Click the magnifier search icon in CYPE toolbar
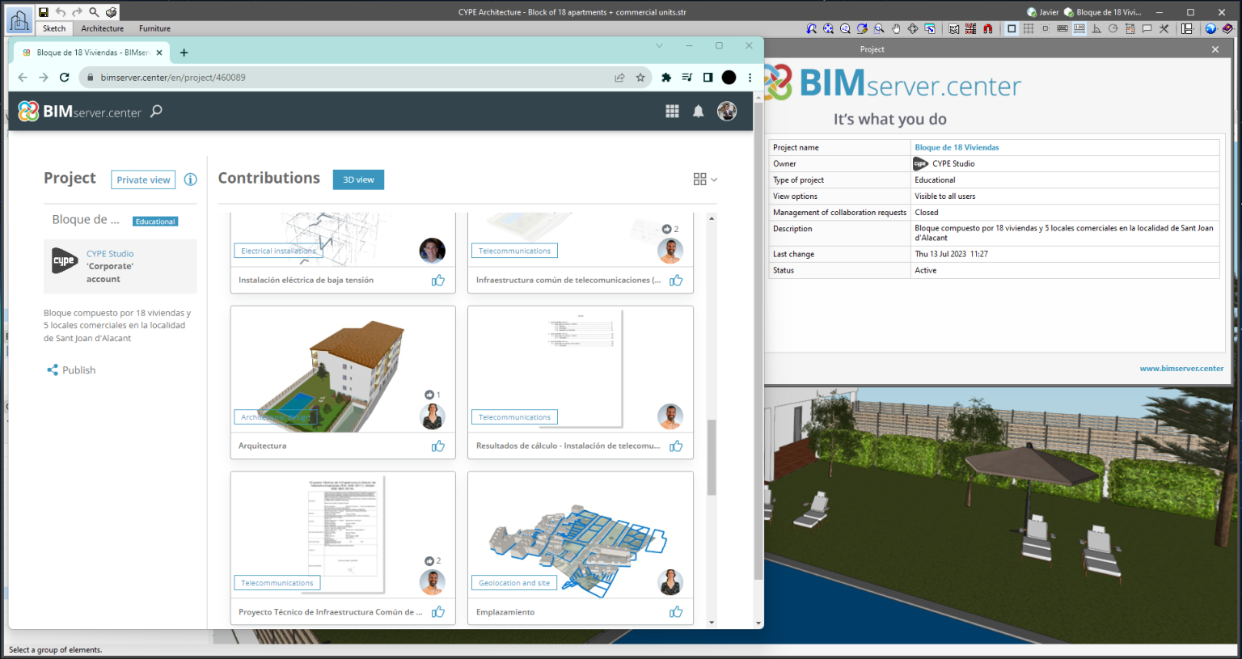The image size is (1242, 659). point(94,12)
